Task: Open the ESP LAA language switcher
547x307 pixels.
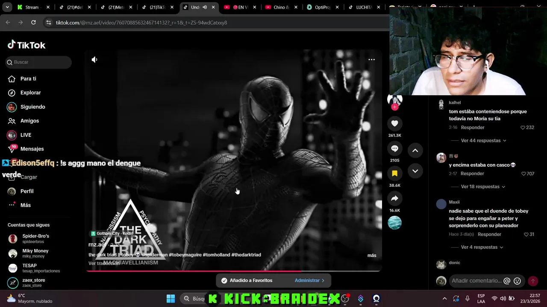Action: click(481, 298)
